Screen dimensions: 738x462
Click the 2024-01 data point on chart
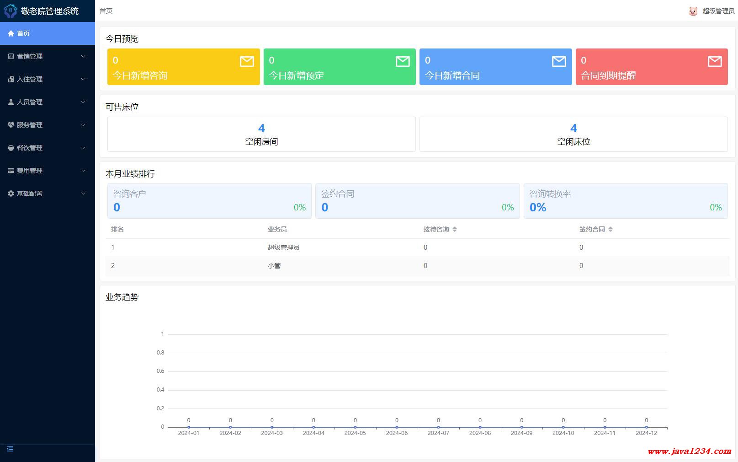(x=189, y=427)
